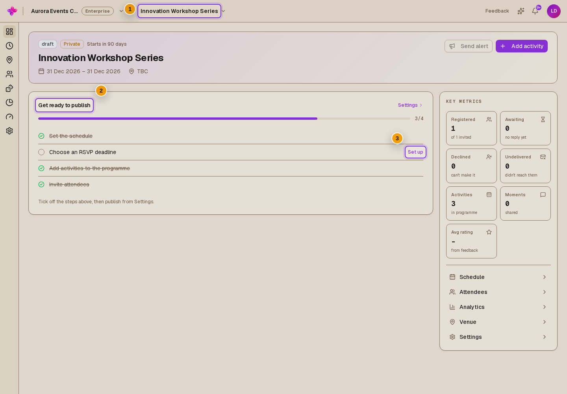Screen dimensions: 567x394
Task: Expand the dropdown arrow beside the Enterprise badge
Action: (121, 11)
